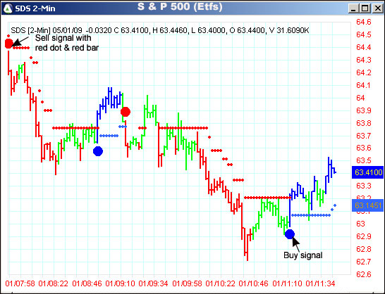Click the 'SDS 2-Min' window title text

click(x=35, y=9)
